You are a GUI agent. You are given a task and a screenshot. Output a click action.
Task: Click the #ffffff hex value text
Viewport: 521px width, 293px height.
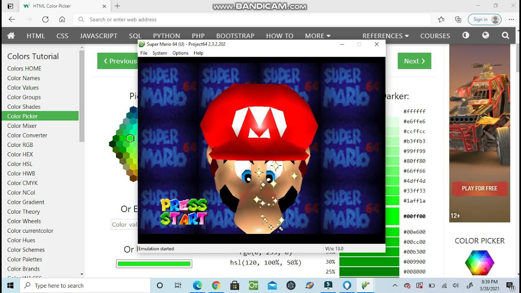point(414,112)
